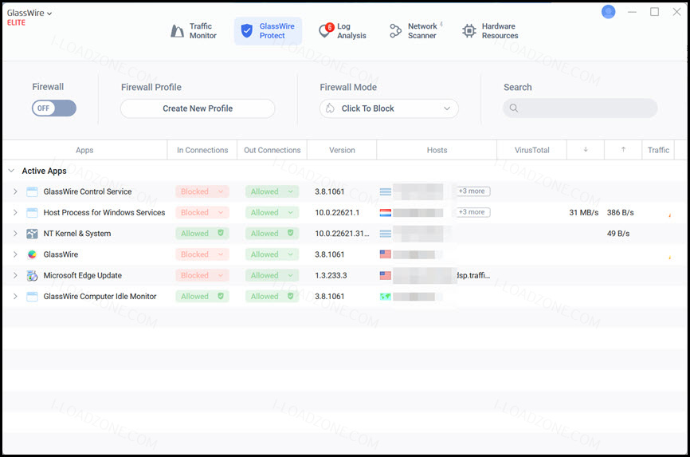Open the Firewall Mode dropdown
The height and width of the screenshot is (457, 690).
pos(389,108)
